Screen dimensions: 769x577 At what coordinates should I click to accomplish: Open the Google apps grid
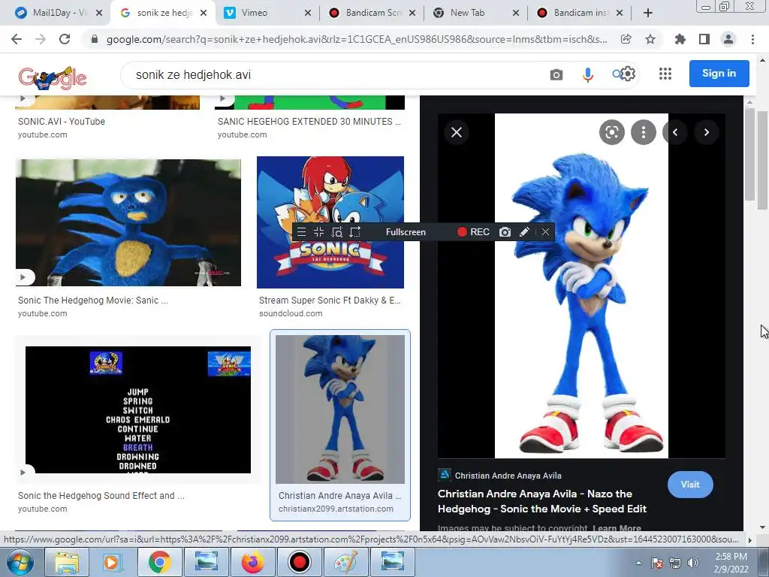pyautogui.click(x=665, y=74)
